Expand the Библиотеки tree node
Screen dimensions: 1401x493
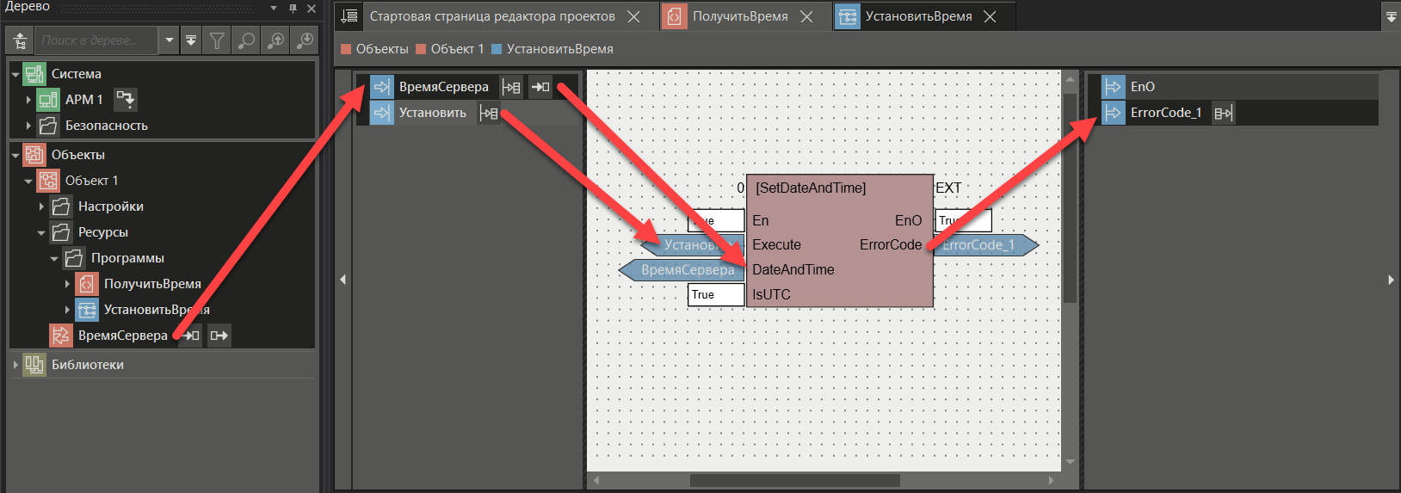point(15,365)
